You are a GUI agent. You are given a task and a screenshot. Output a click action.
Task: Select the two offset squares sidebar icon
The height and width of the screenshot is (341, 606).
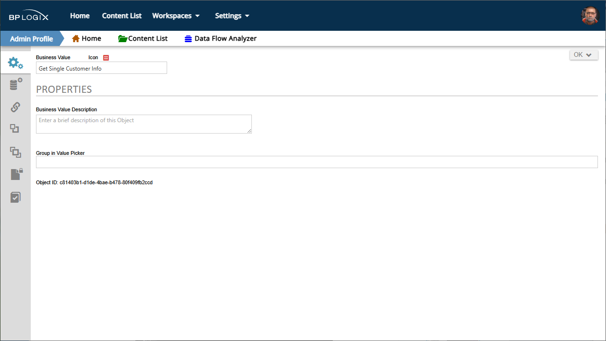(15, 128)
